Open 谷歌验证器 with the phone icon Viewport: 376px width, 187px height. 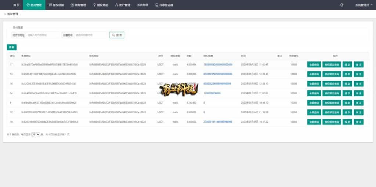[164, 5]
